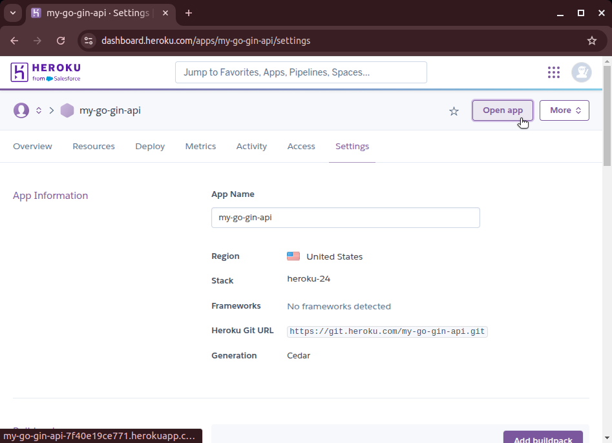Viewport: 612px width, 443px height.
Task: Open the browser tab search chevron
Action: click(13, 13)
